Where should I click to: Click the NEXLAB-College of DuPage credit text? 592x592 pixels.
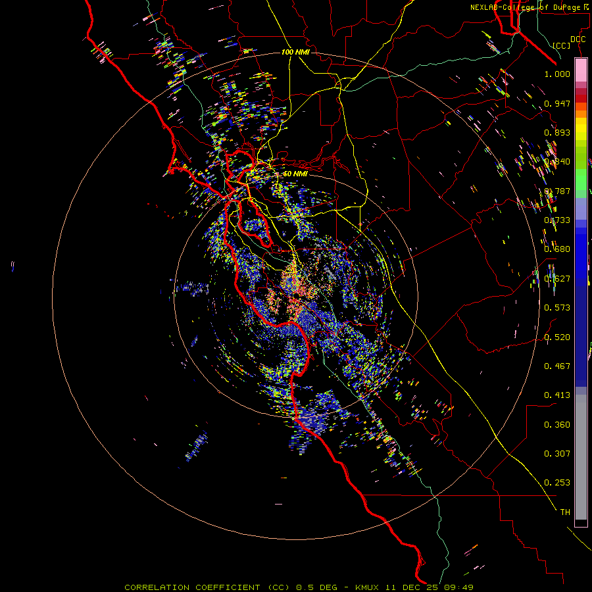point(530,7)
